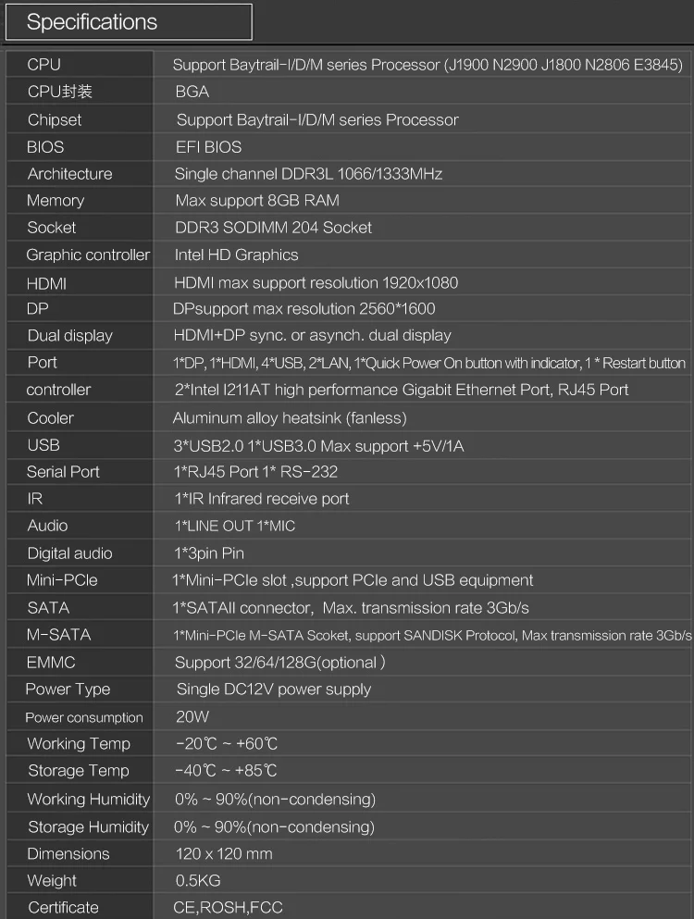Select the Max support 8GB RAM text

(257, 201)
